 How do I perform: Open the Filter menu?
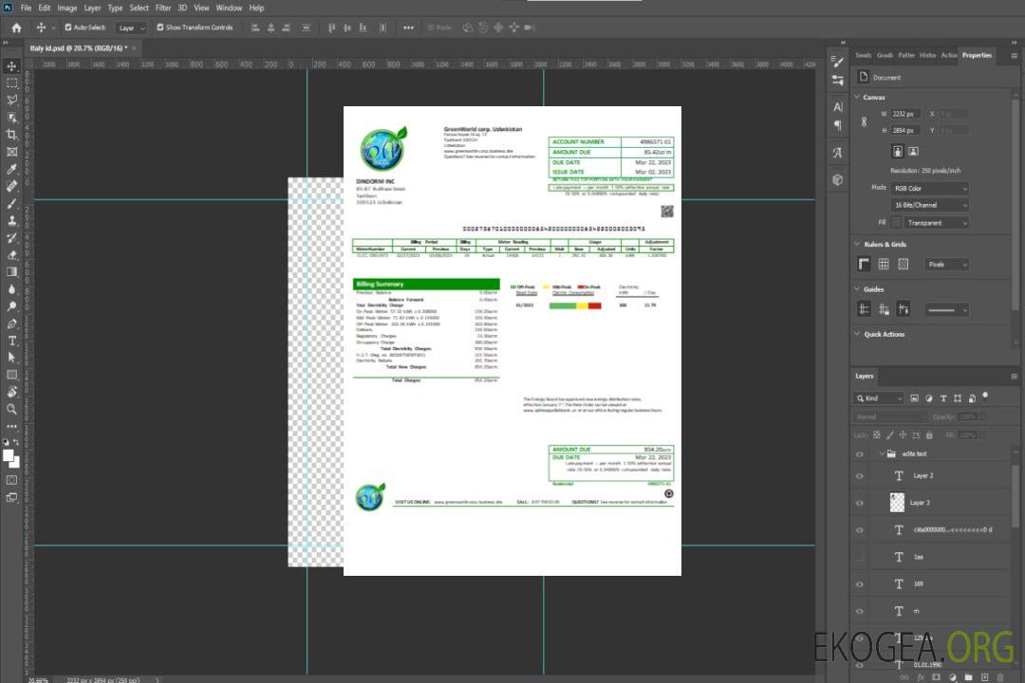pyautogui.click(x=163, y=8)
